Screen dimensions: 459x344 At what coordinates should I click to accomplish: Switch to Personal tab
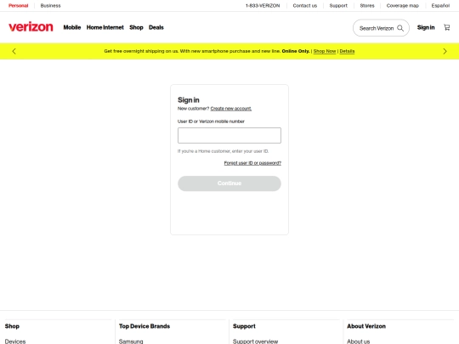tap(18, 6)
